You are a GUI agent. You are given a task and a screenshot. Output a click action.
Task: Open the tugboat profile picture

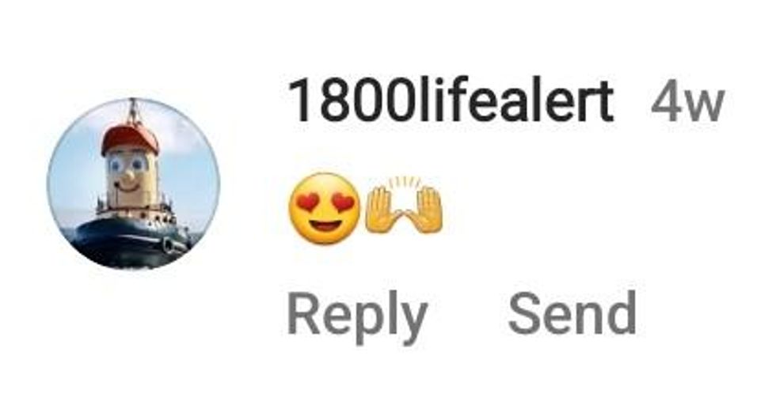point(133,184)
